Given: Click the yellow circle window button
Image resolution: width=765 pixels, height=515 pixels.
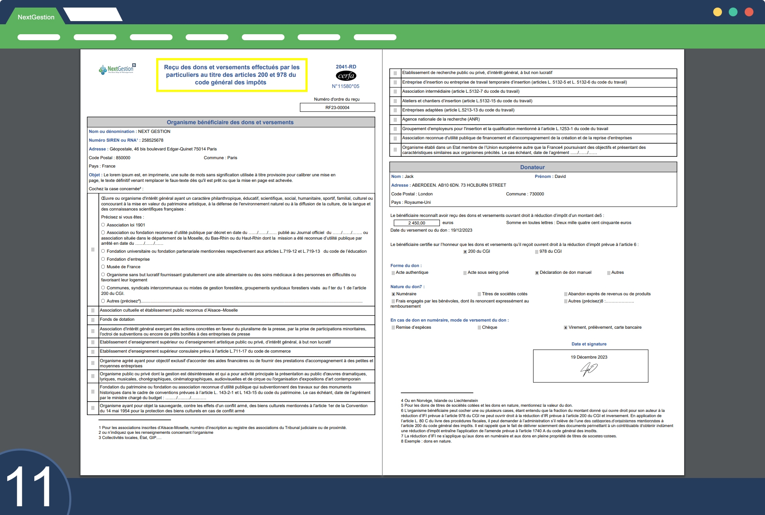Looking at the screenshot, I should 717,12.
